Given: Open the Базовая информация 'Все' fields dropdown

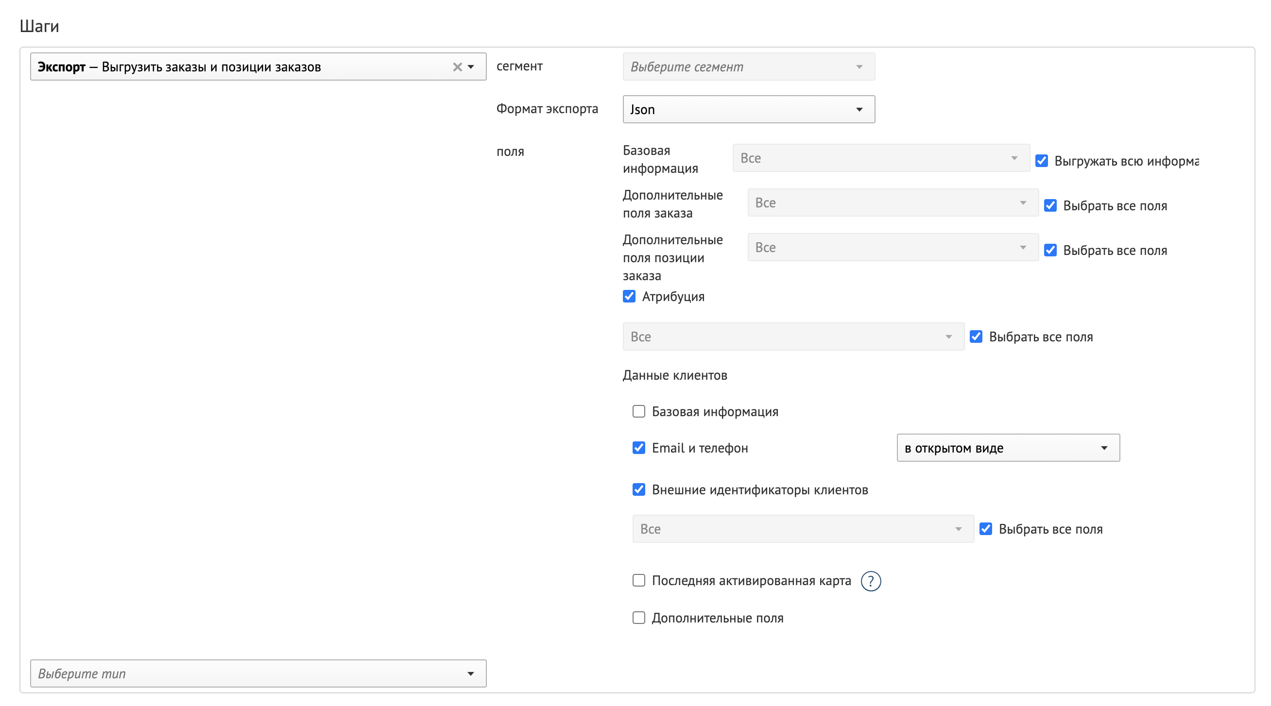Looking at the screenshot, I should pyautogui.click(x=881, y=158).
